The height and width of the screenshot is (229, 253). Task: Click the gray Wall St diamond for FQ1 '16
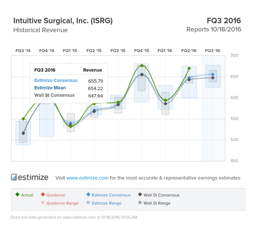(165, 104)
